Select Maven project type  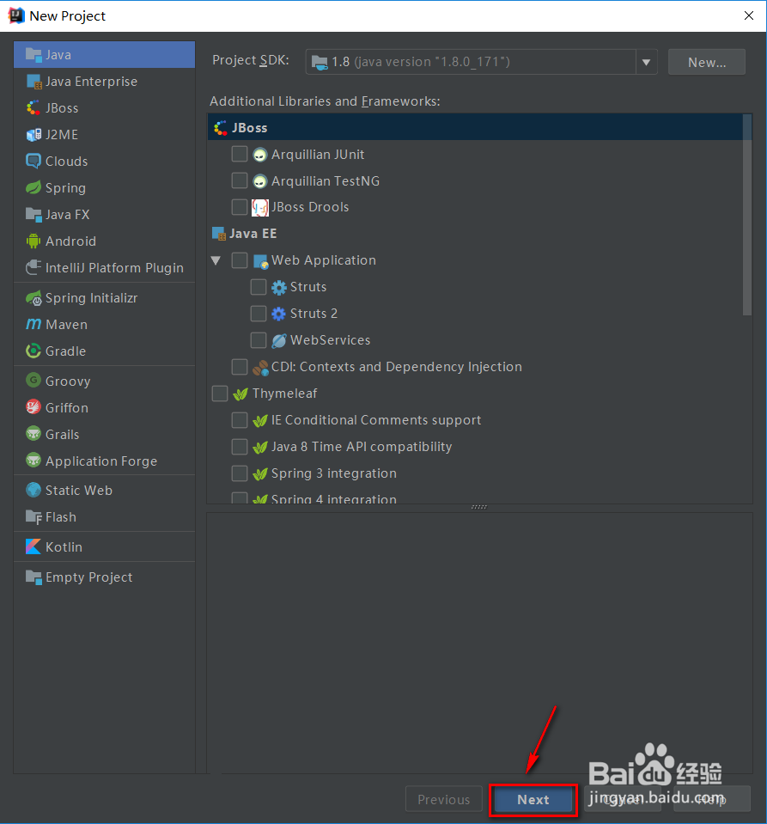pyautogui.click(x=104, y=324)
